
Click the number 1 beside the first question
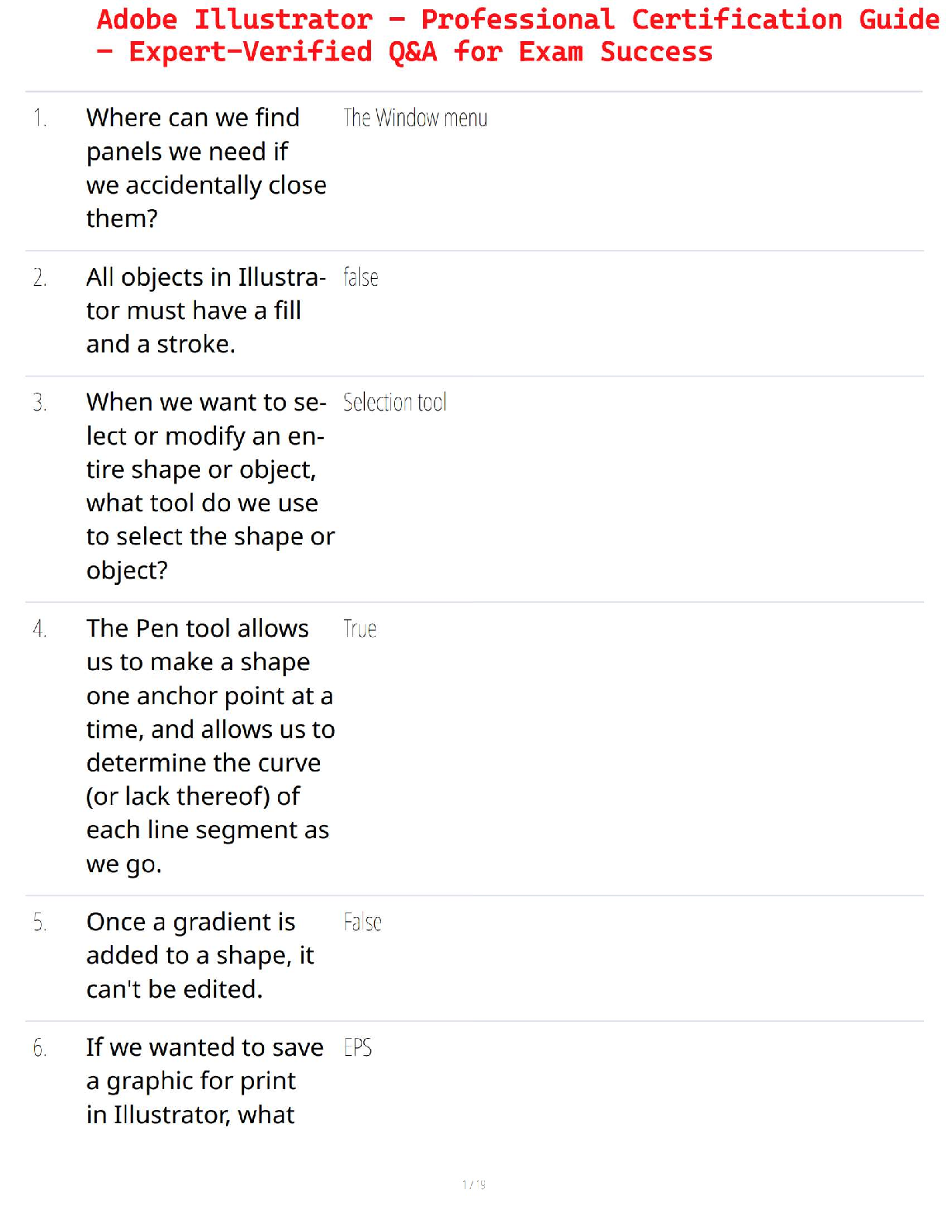[x=40, y=119]
